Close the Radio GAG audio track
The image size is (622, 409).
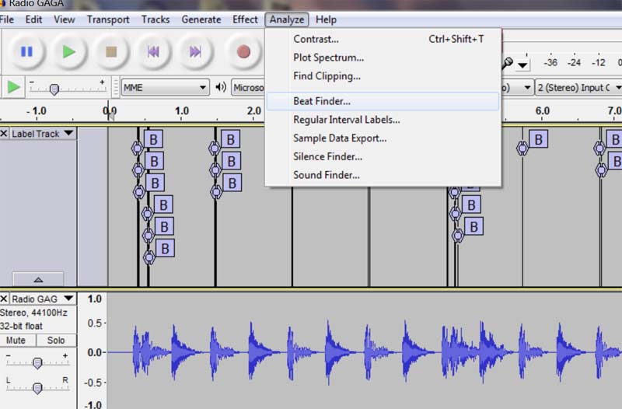tap(5, 299)
